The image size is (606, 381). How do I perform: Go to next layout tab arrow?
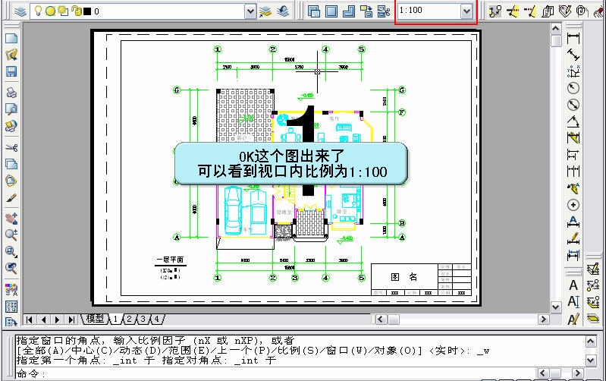coord(57,320)
